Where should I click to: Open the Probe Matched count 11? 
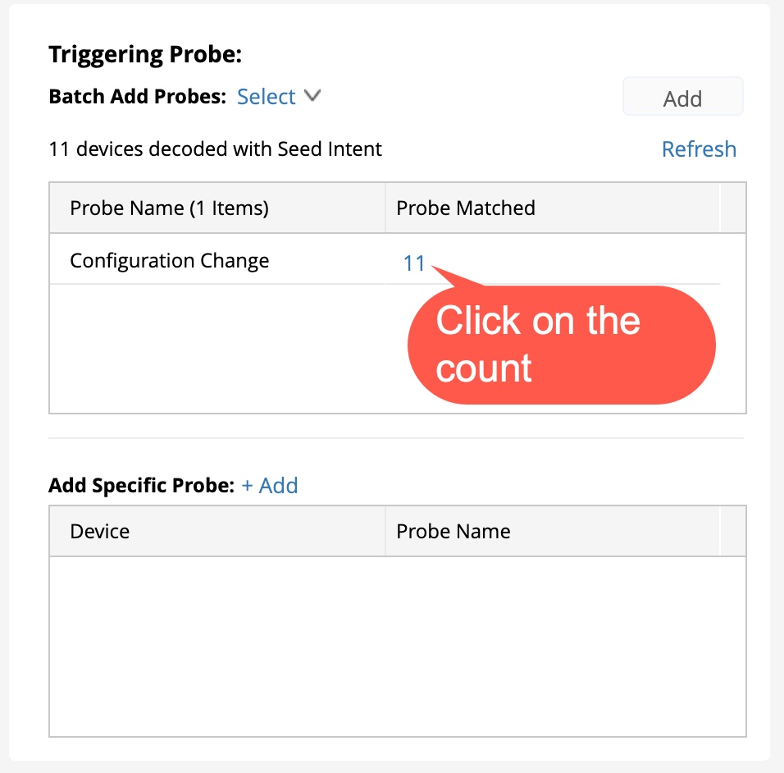click(414, 263)
